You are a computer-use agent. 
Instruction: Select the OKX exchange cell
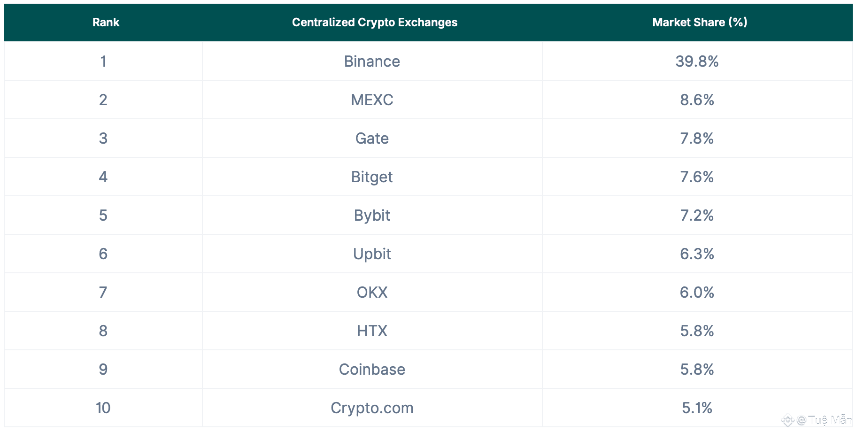(x=372, y=293)
